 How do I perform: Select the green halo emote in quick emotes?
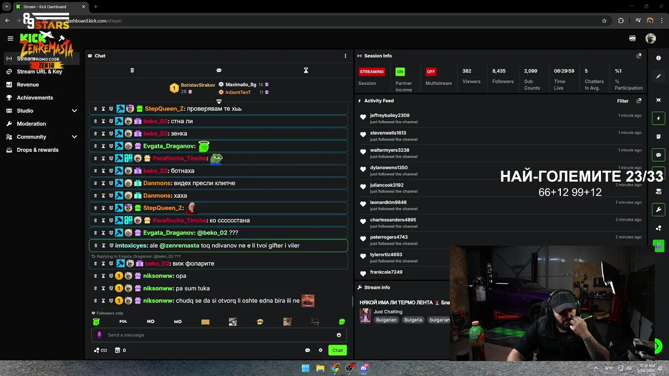pos(96,322)
